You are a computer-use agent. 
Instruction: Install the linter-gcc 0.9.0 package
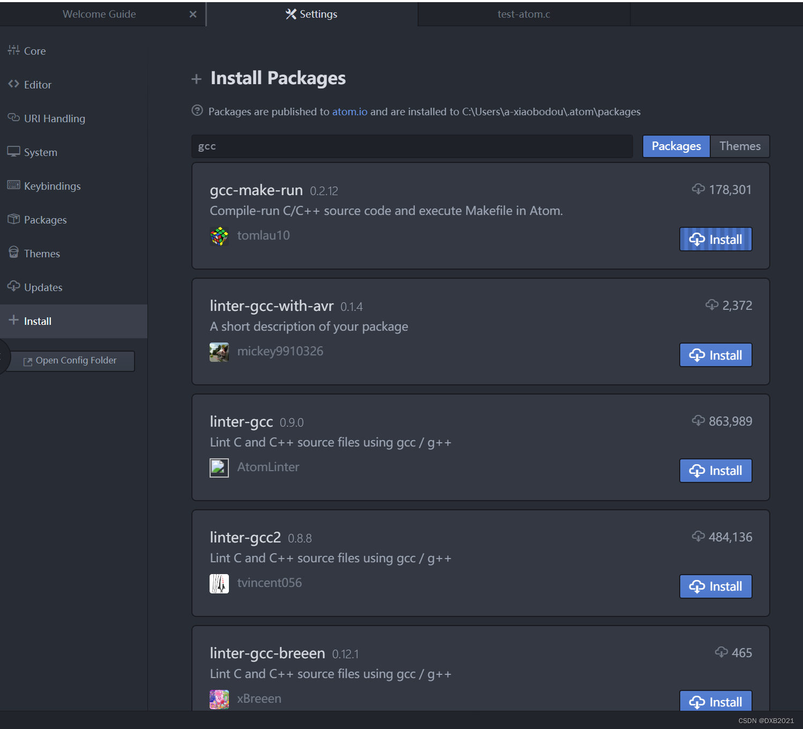[x=716, y=471]
